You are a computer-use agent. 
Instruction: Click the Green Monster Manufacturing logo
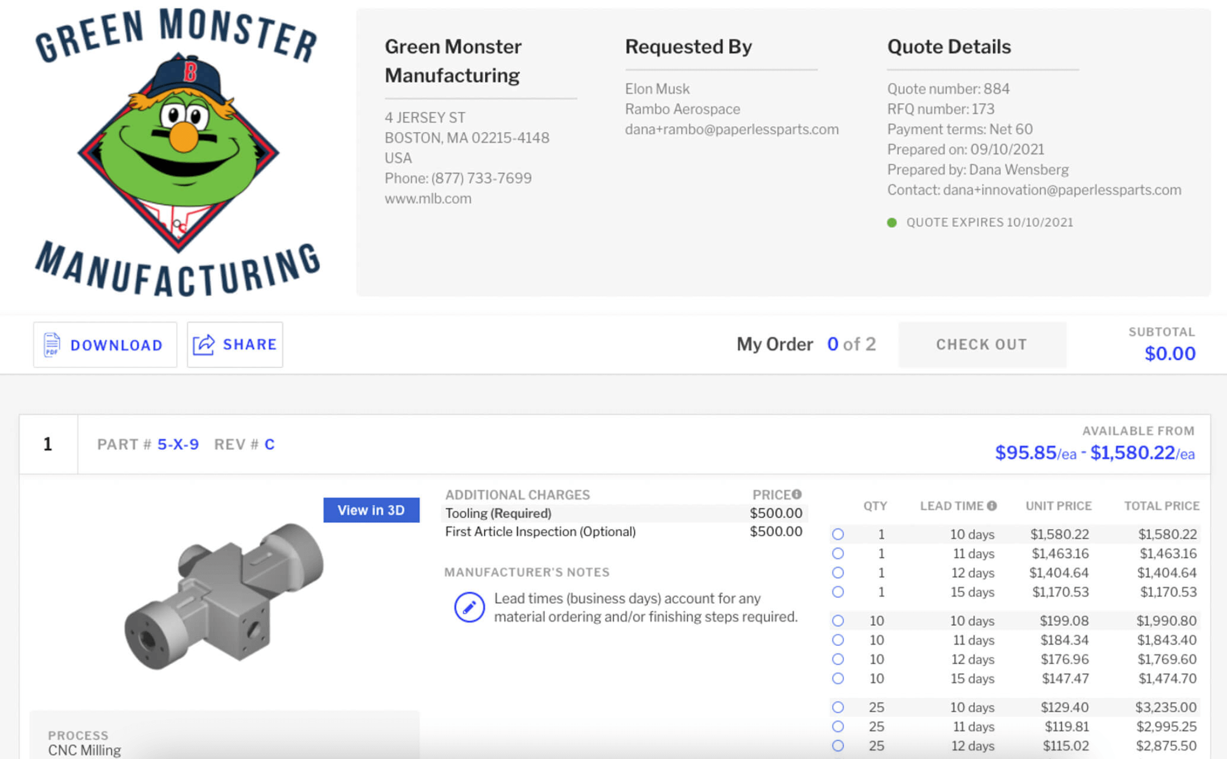[x=178, y=152]
